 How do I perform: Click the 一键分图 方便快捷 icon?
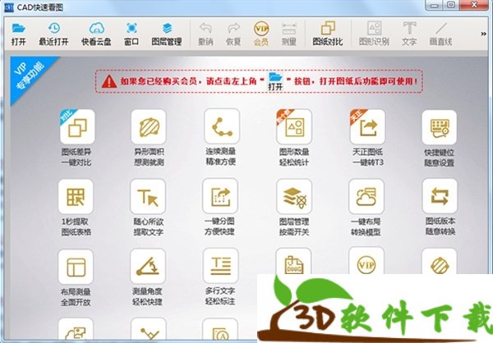(220, 196)
